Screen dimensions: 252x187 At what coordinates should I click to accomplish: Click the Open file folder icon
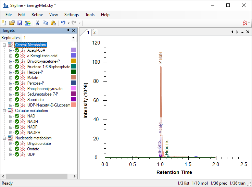click(x=12, y=23)
